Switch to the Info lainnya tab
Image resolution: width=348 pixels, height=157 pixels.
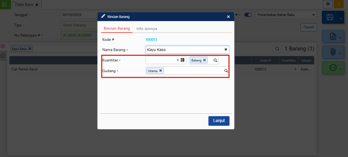tap(147, 29)
